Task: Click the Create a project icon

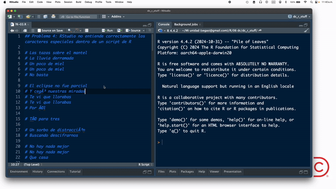Action: coord(20,16)
